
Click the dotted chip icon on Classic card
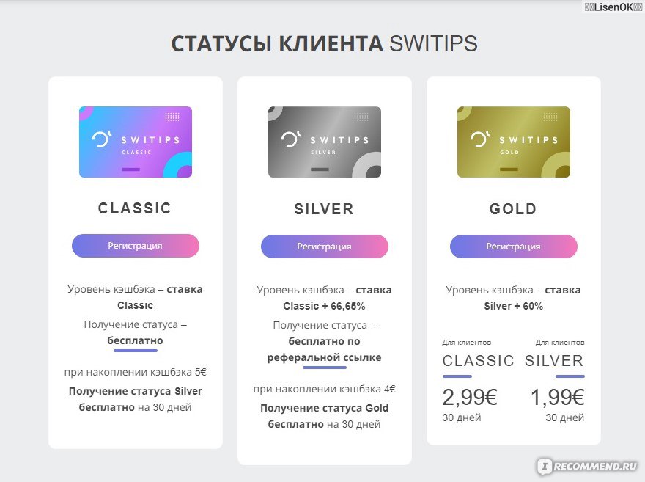pyautogui.click(x=172, y=117)
